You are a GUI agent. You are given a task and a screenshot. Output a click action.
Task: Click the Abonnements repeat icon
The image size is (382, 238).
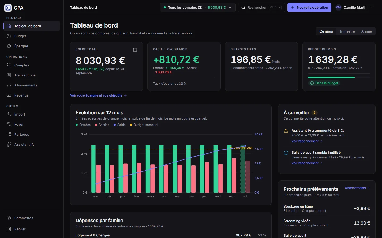click(x=9, y=85)
